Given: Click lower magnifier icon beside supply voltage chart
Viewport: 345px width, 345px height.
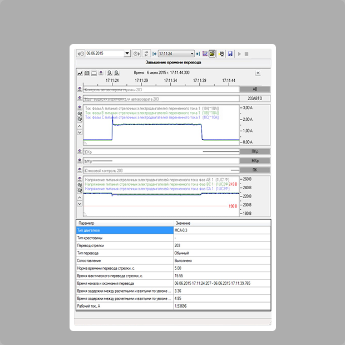Looking at the screenshot, I should tap(80, 190).
